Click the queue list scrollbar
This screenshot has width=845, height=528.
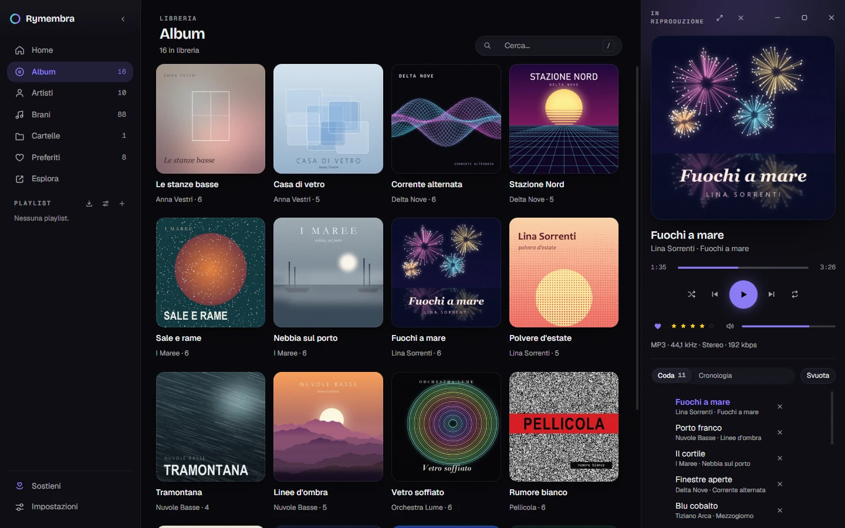832,418
